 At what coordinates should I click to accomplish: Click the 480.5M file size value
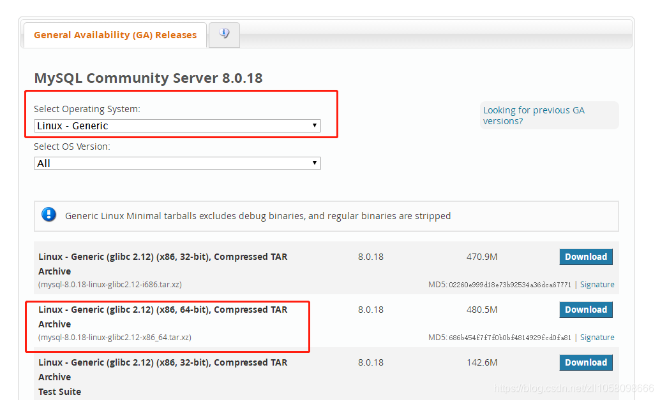(x=482, y=310)
